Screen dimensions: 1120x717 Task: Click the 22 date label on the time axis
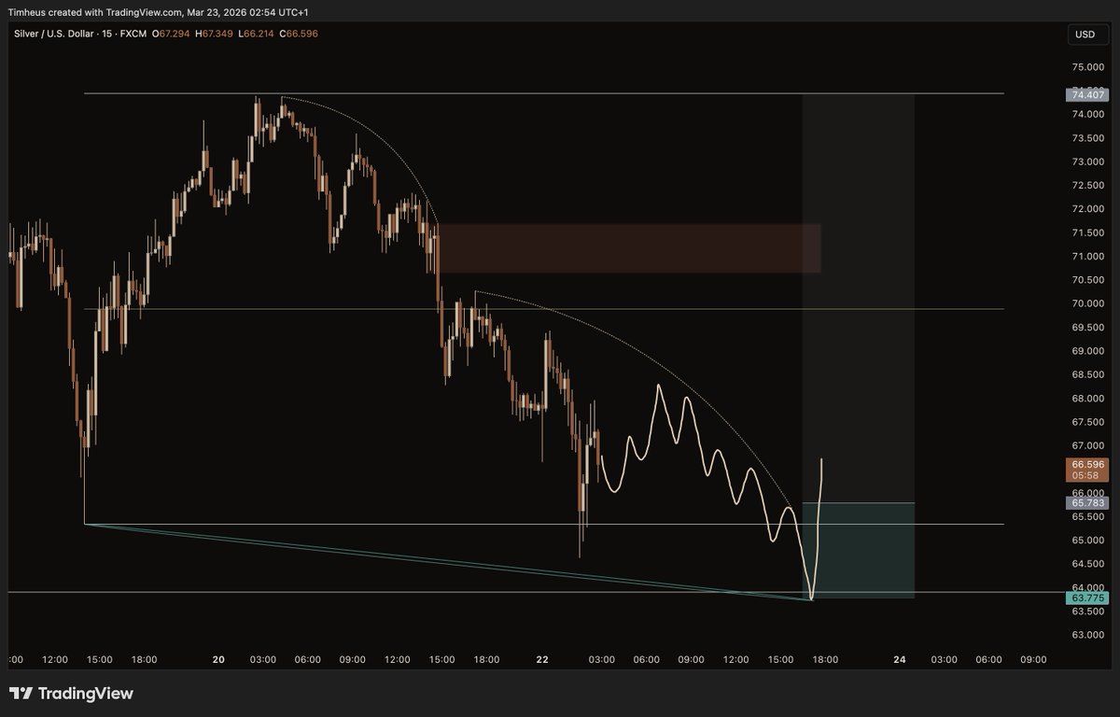point(541,659)
